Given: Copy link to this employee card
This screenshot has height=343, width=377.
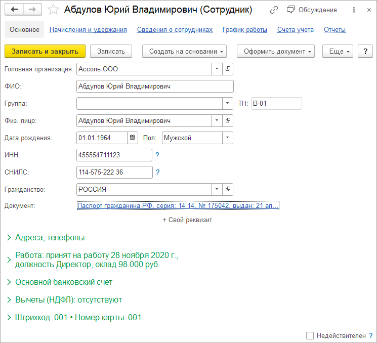Looking at the screenshot, I should coord(274,10).
